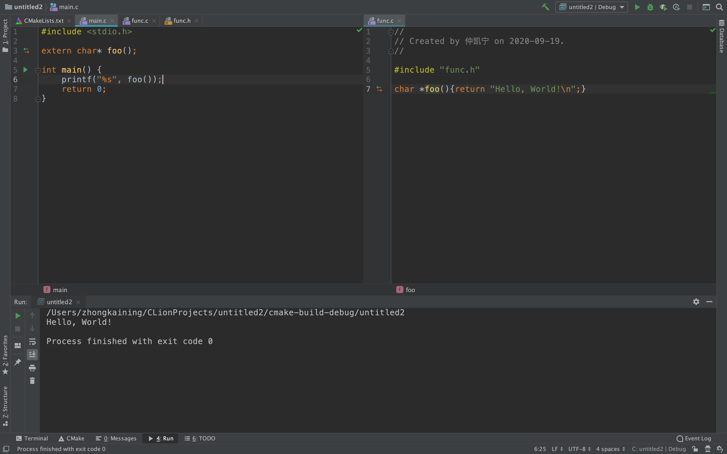This screenshot has height=454, width=727.
Task: Open the Messages tool window
Action: 116,438
